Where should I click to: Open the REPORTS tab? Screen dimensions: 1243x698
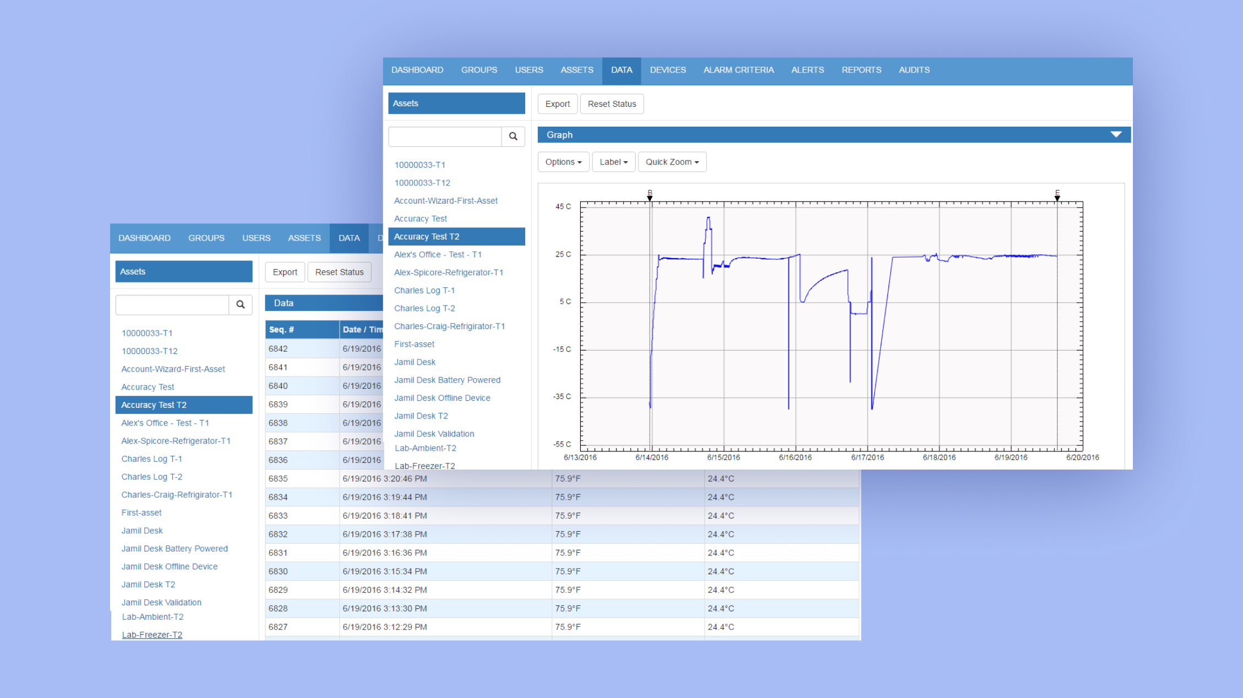[x=861, y=70]
